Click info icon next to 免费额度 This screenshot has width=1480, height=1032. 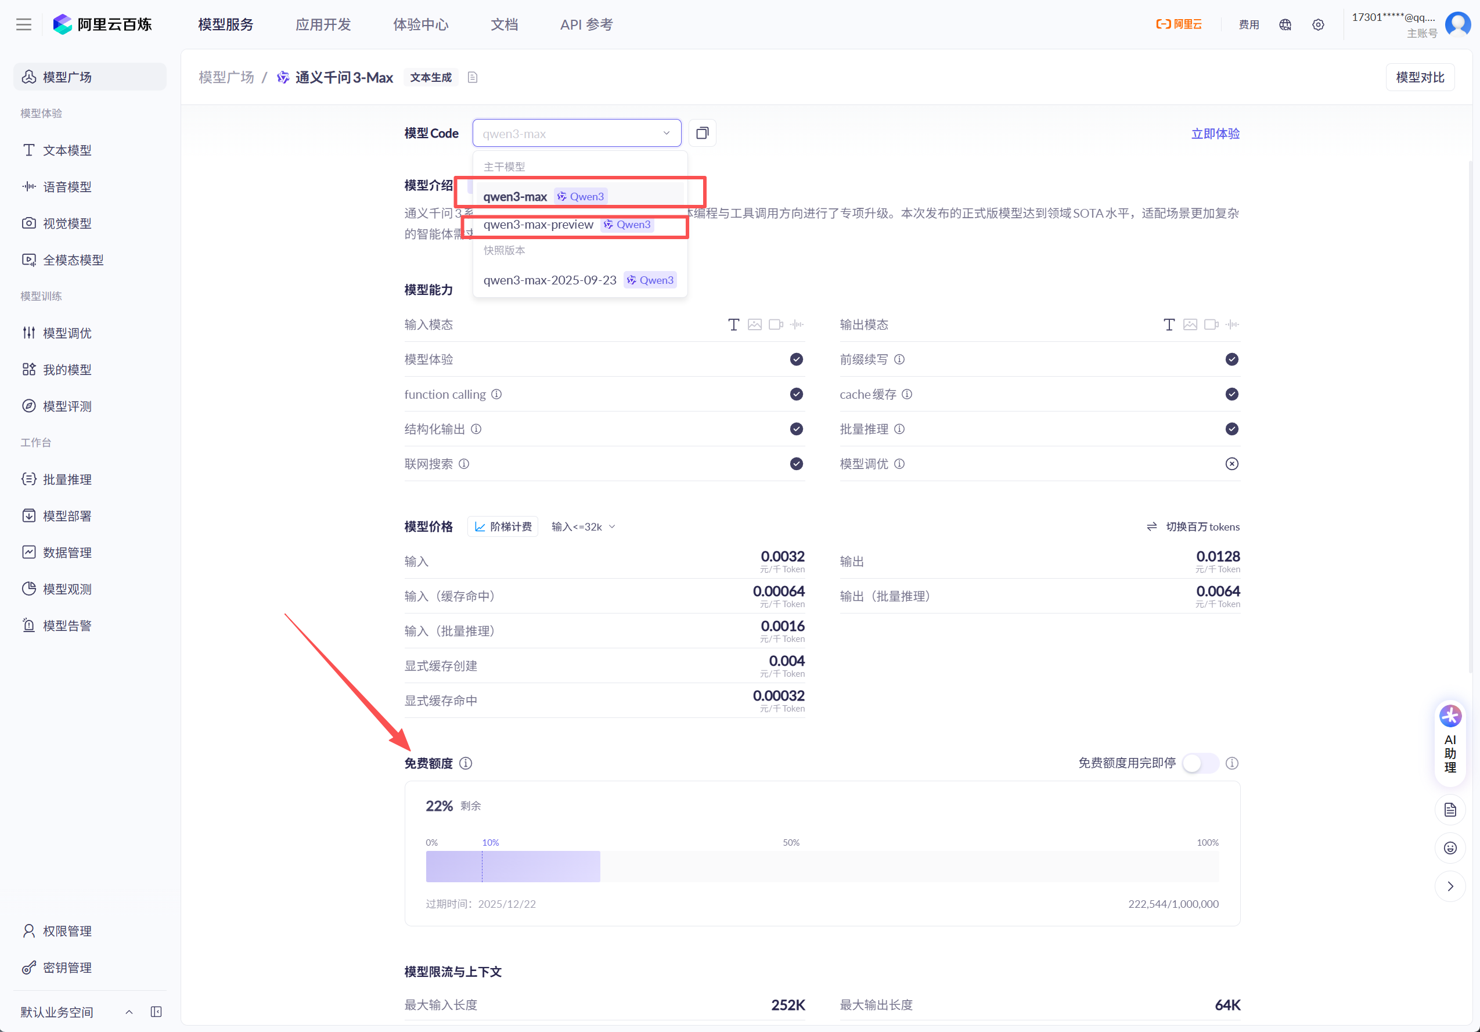(x=466, y=763)
